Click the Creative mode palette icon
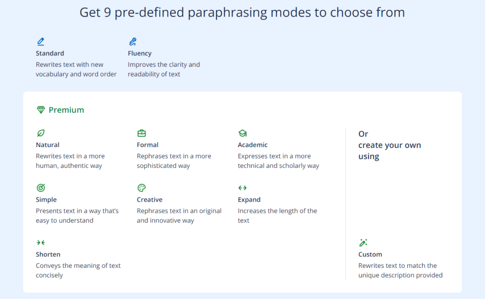Screen dimensions: 485x299 (141, 188)
